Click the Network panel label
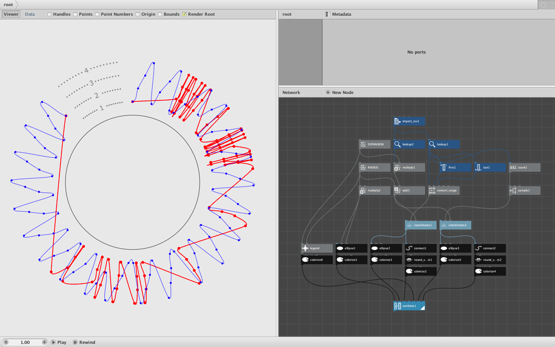Image resolution: width=555 pixels, height=347 pixels. coord(291,92)
